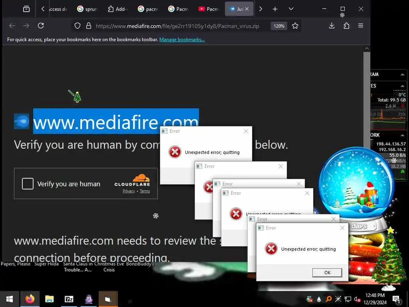409x307 pixels.
Task: Select the 'Papers, Please' desktop shortcut label
Action: 16,264
